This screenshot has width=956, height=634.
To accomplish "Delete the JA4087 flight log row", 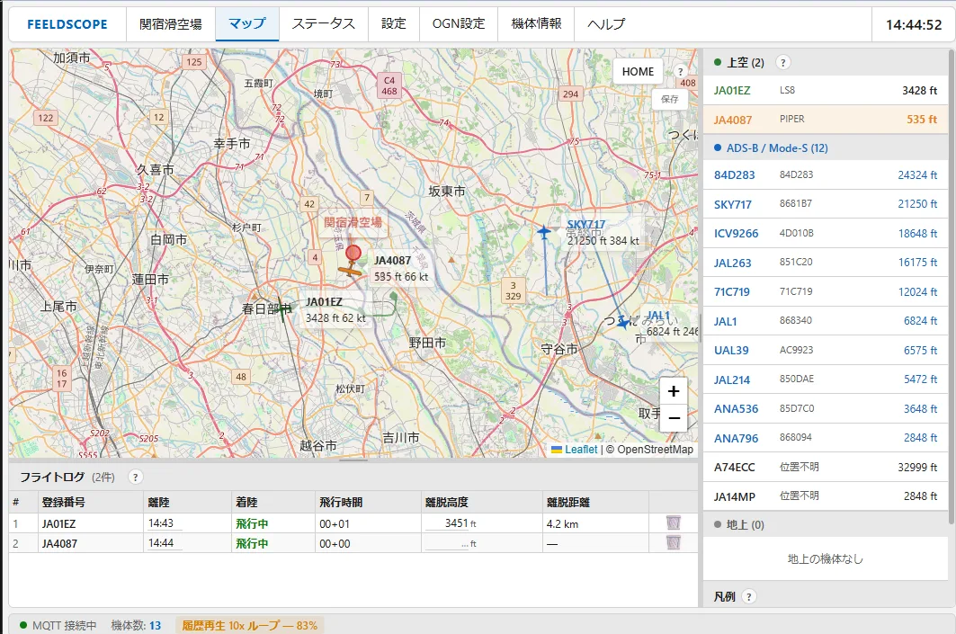I will coord(673,542).
